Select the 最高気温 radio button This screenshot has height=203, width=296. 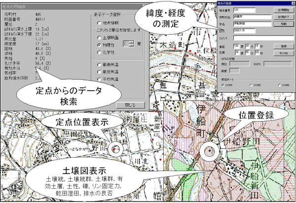(99, 65)
